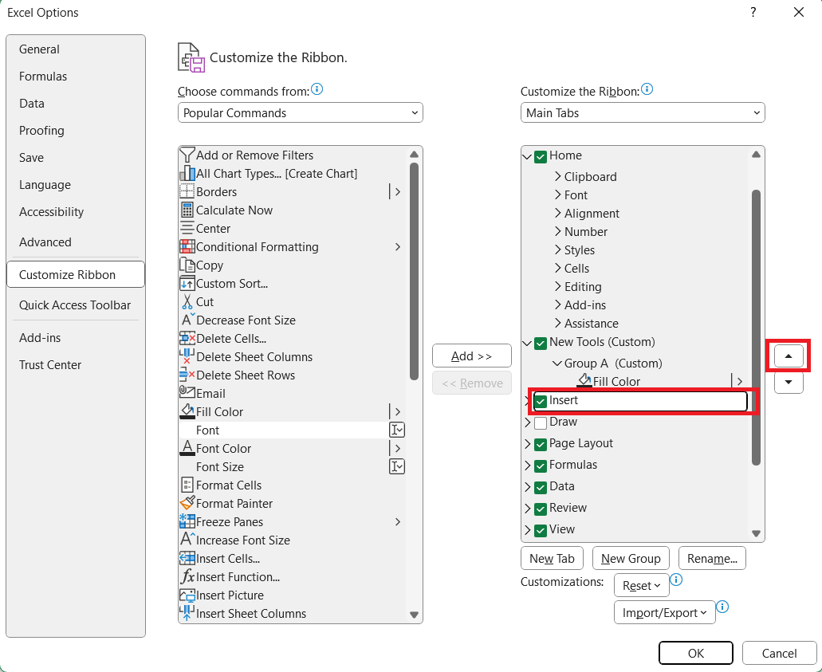Screen dimensions: 822x672
Task: Select the All Chart Types chart icon
Action: tap(187, 174)
